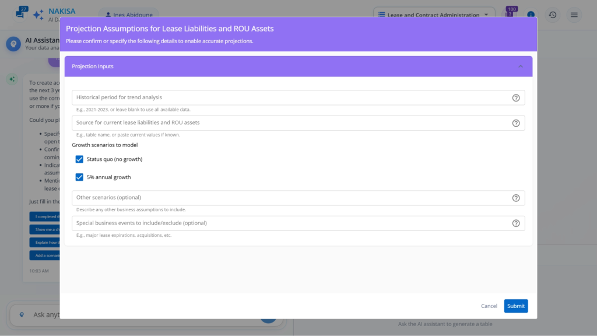Click help icon for Source lease liabilities field
The image size is (597, 336).
click(x=515, y=123)
